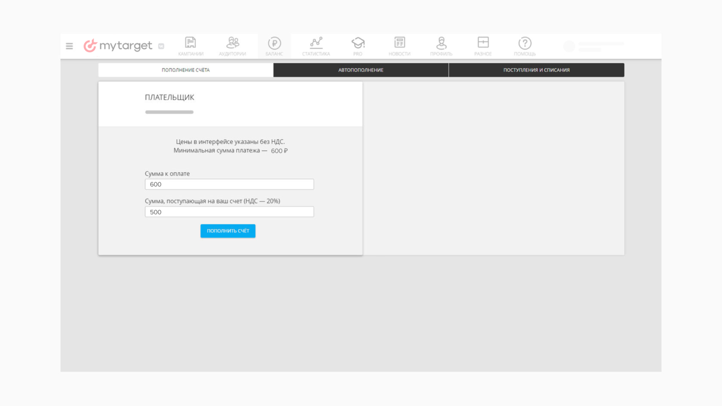Image resolution: width=722 pixels, height=406 pixels.
Task: Open the Новости section
Action: 399,46
